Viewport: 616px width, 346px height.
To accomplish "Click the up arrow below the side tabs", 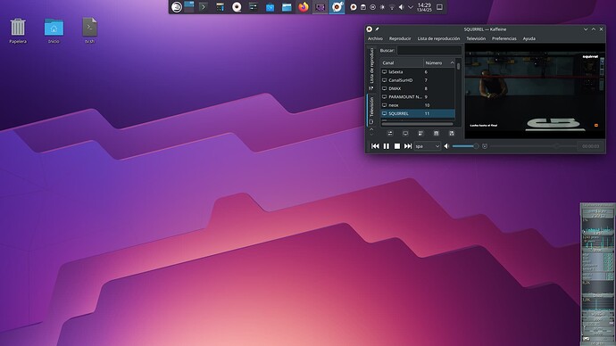I will 371,129.
